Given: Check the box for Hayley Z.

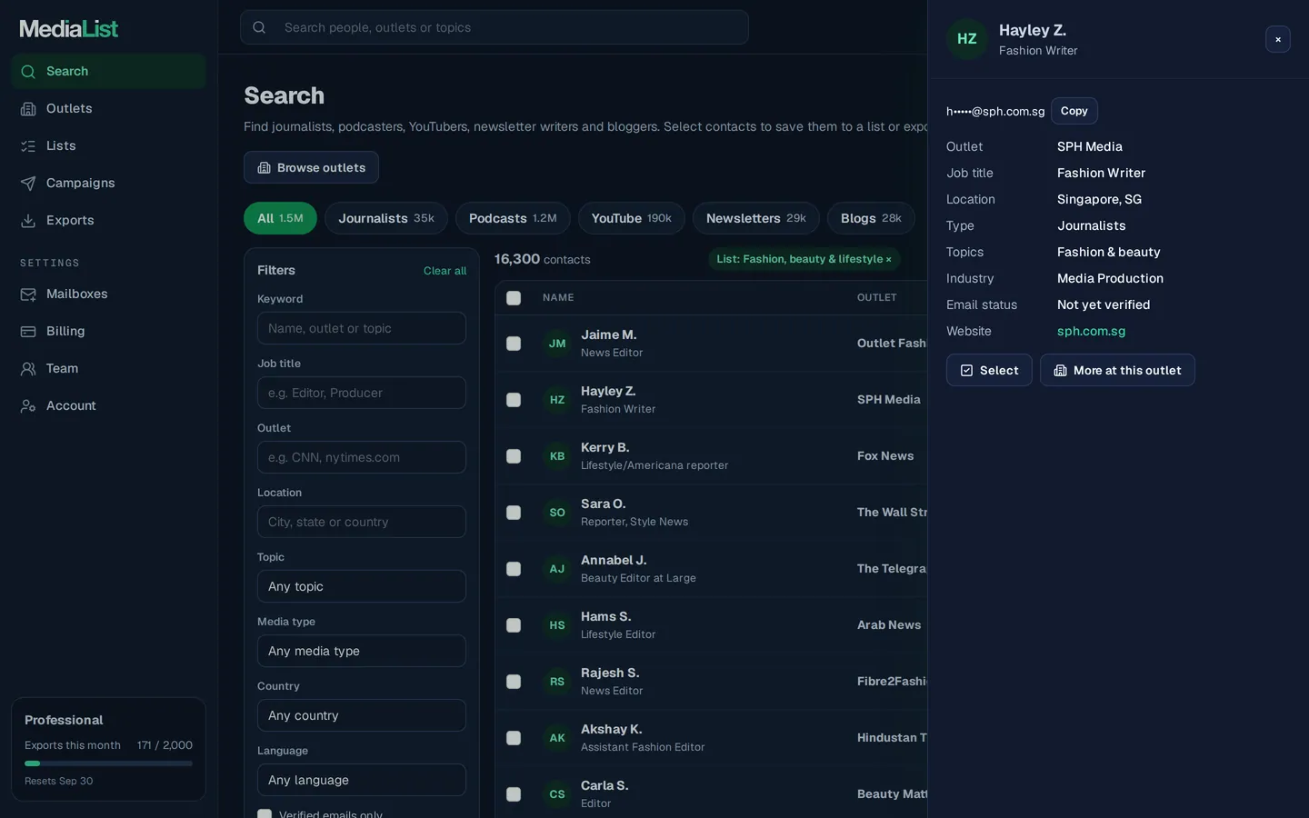Looking at the screenshot, I should [x=514, y=400].
